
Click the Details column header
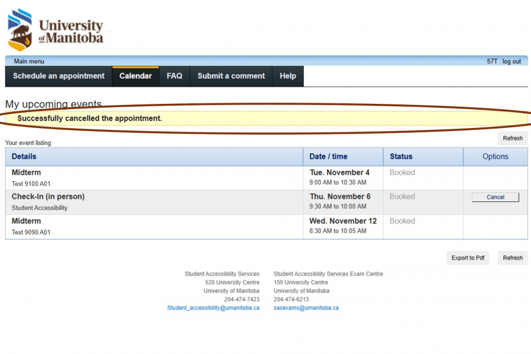(24, 156)
